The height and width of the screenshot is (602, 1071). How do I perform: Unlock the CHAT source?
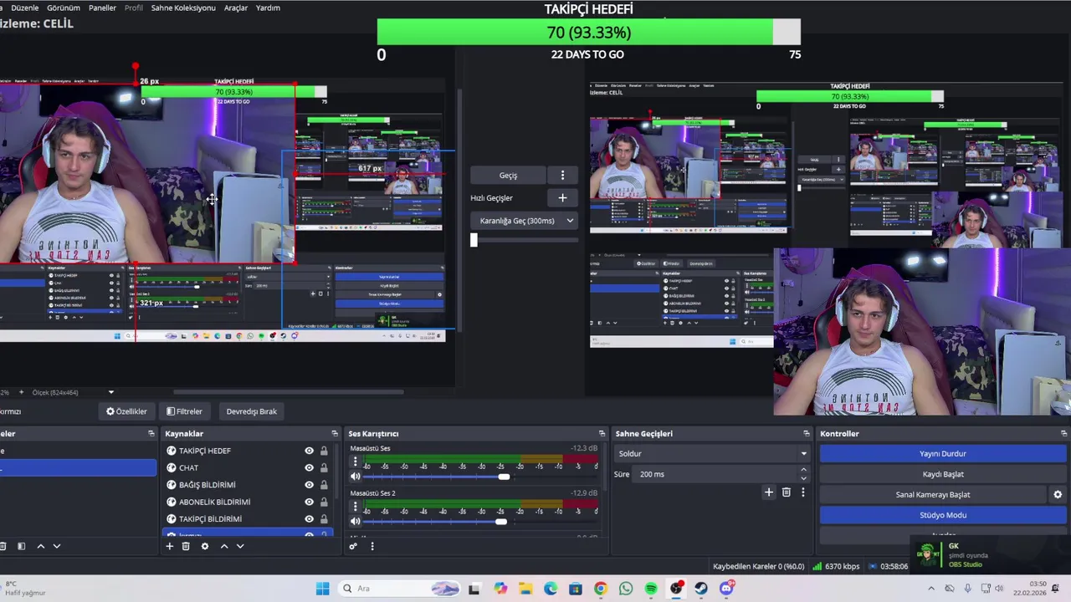324,467
